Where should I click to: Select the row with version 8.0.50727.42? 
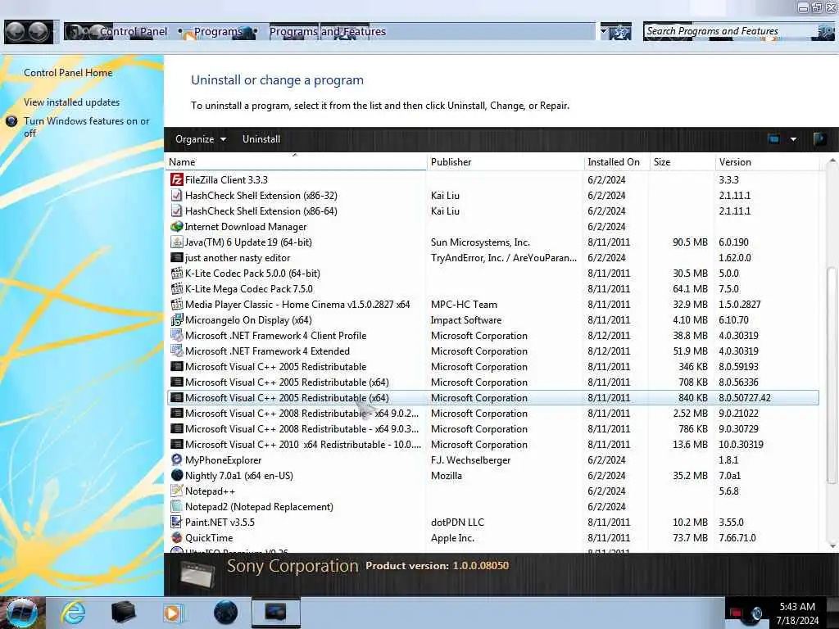tap(492, 397)
